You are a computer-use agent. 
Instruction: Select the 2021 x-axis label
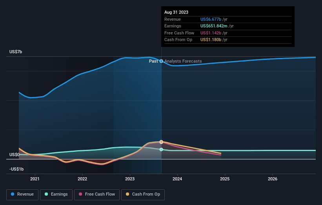pyautogui.click(x=35, y=179)
